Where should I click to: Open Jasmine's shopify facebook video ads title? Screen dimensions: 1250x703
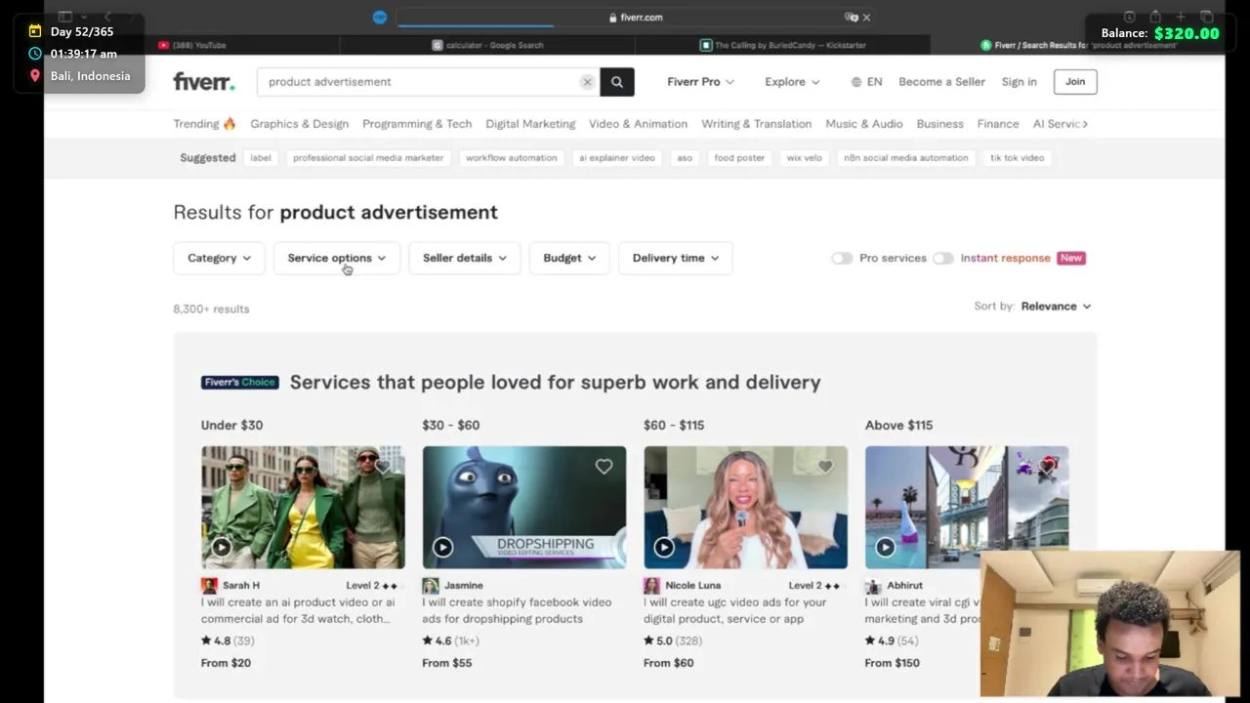pos(517,610)
